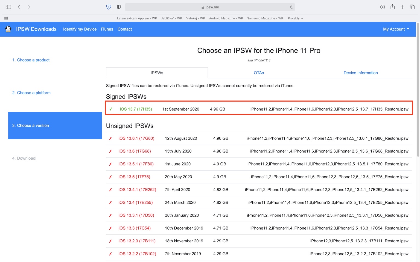Click green checkmark beside iOS 13.7

[111, 109]
